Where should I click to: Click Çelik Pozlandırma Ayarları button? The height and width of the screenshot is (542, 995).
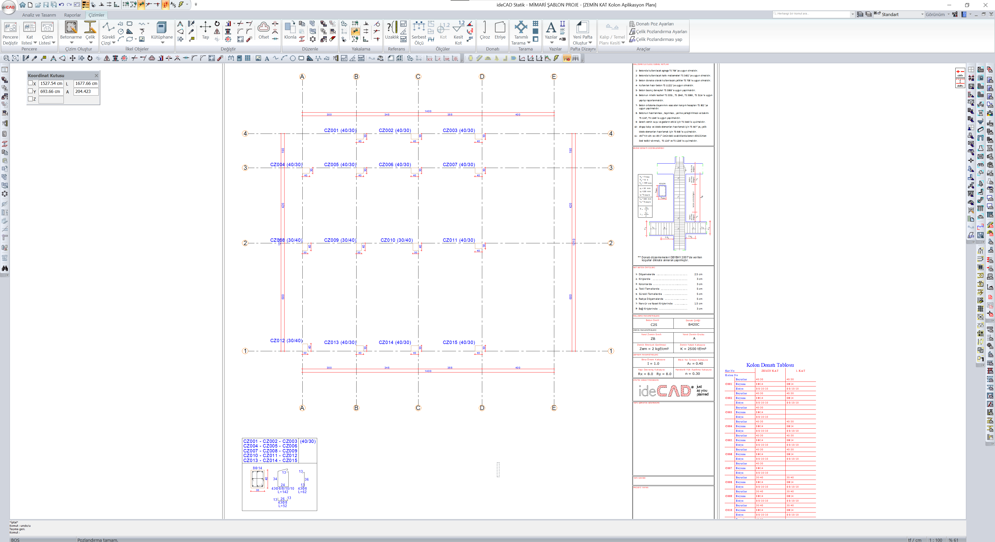661,32
